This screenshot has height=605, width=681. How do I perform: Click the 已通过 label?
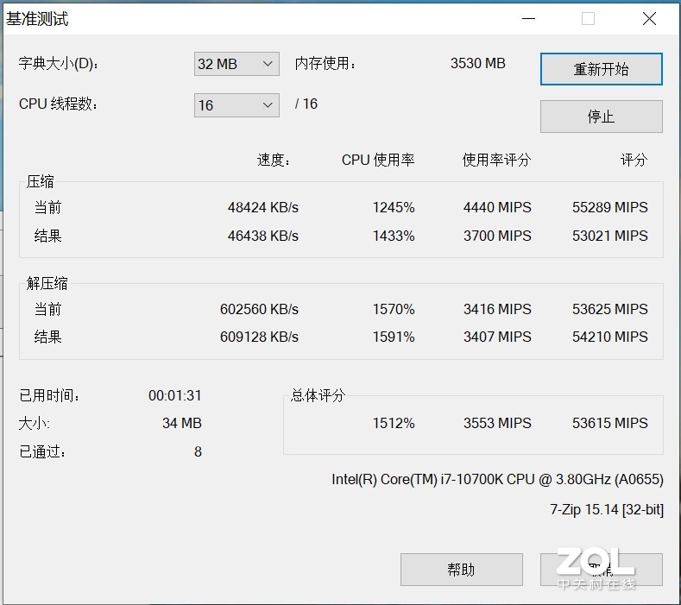42,451
